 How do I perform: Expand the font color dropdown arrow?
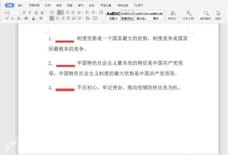tap(36, 19)
